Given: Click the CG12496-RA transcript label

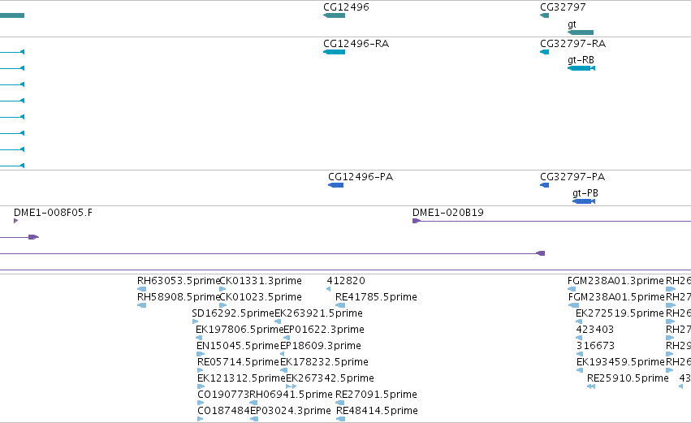Looking at the screenshot, I should (356, 44).
